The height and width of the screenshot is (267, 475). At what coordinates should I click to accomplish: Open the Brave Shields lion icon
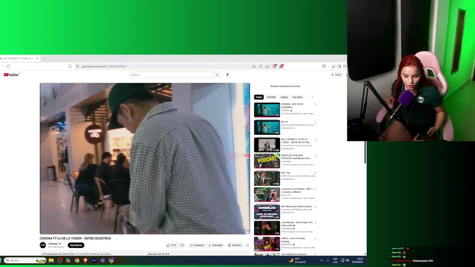pos(275,66)
